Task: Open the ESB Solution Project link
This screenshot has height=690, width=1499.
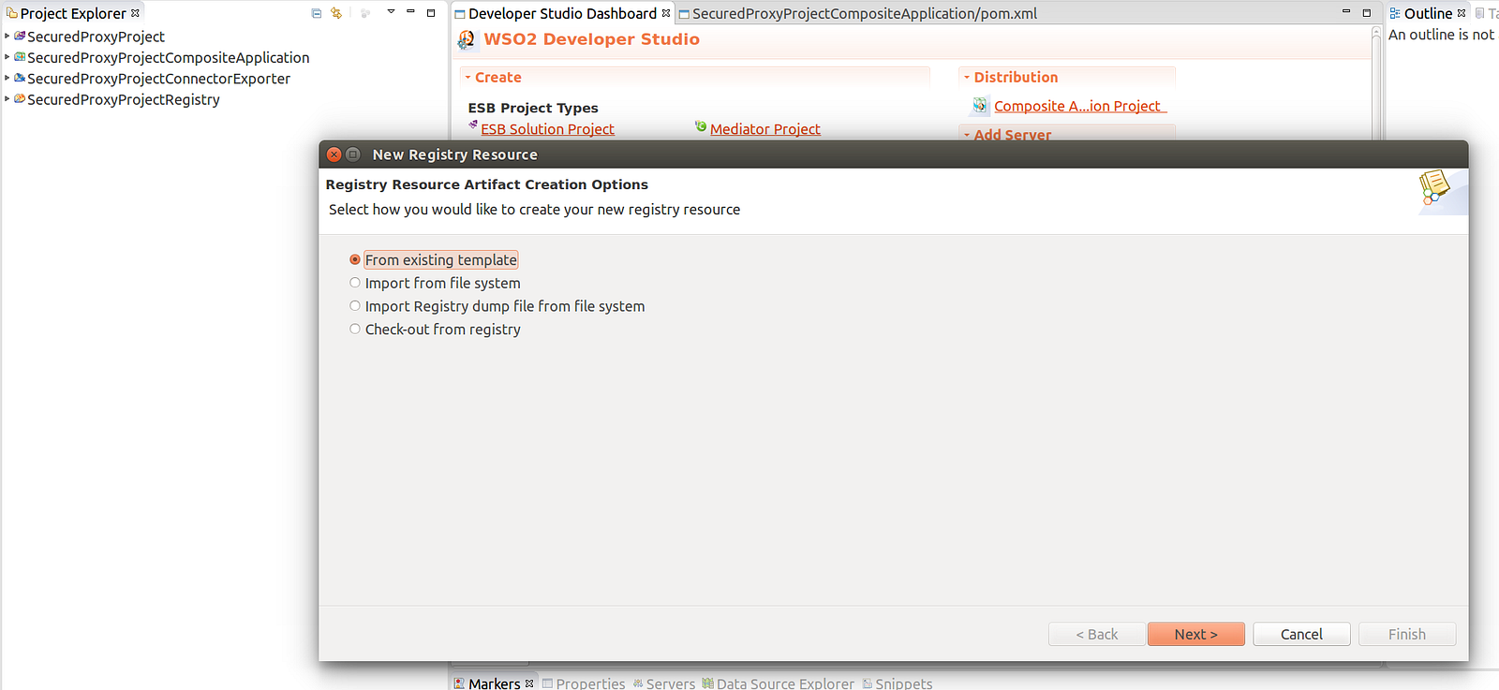Action: pyautogui.click(x=547, y=129)
